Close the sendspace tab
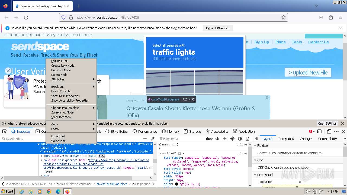 pyautogui.click(x=68, y=6)
